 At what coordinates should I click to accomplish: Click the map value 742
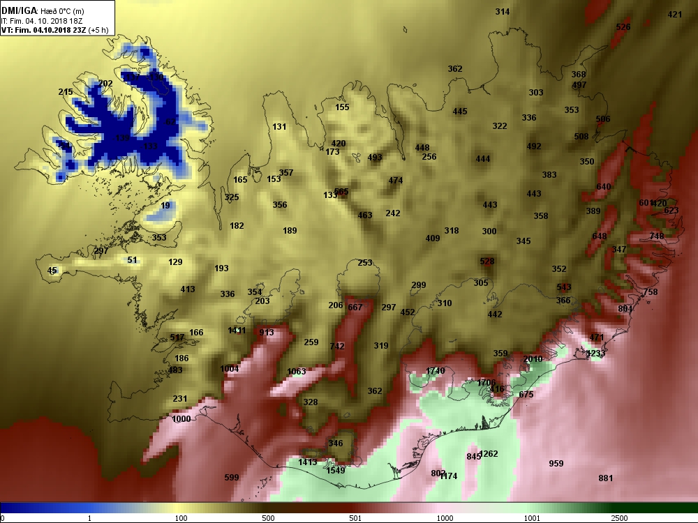[337, 347]
